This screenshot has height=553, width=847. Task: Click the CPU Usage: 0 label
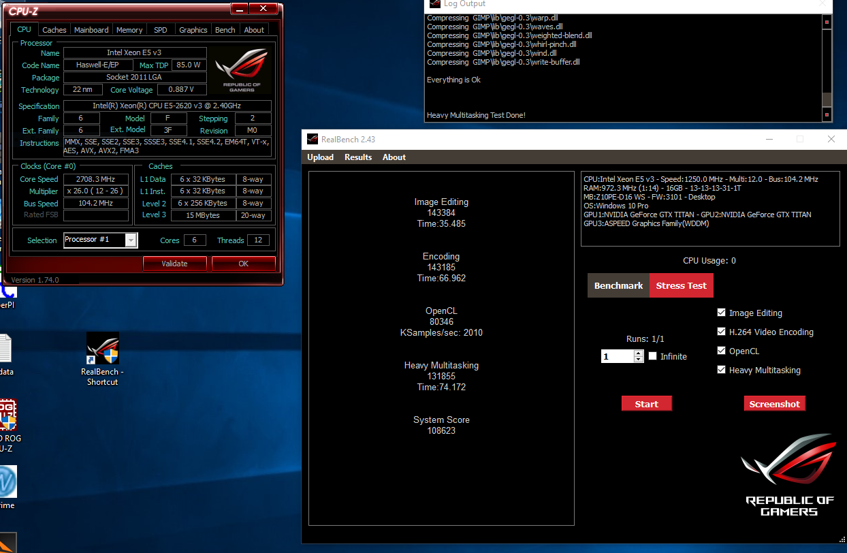[x=709, y=260]
